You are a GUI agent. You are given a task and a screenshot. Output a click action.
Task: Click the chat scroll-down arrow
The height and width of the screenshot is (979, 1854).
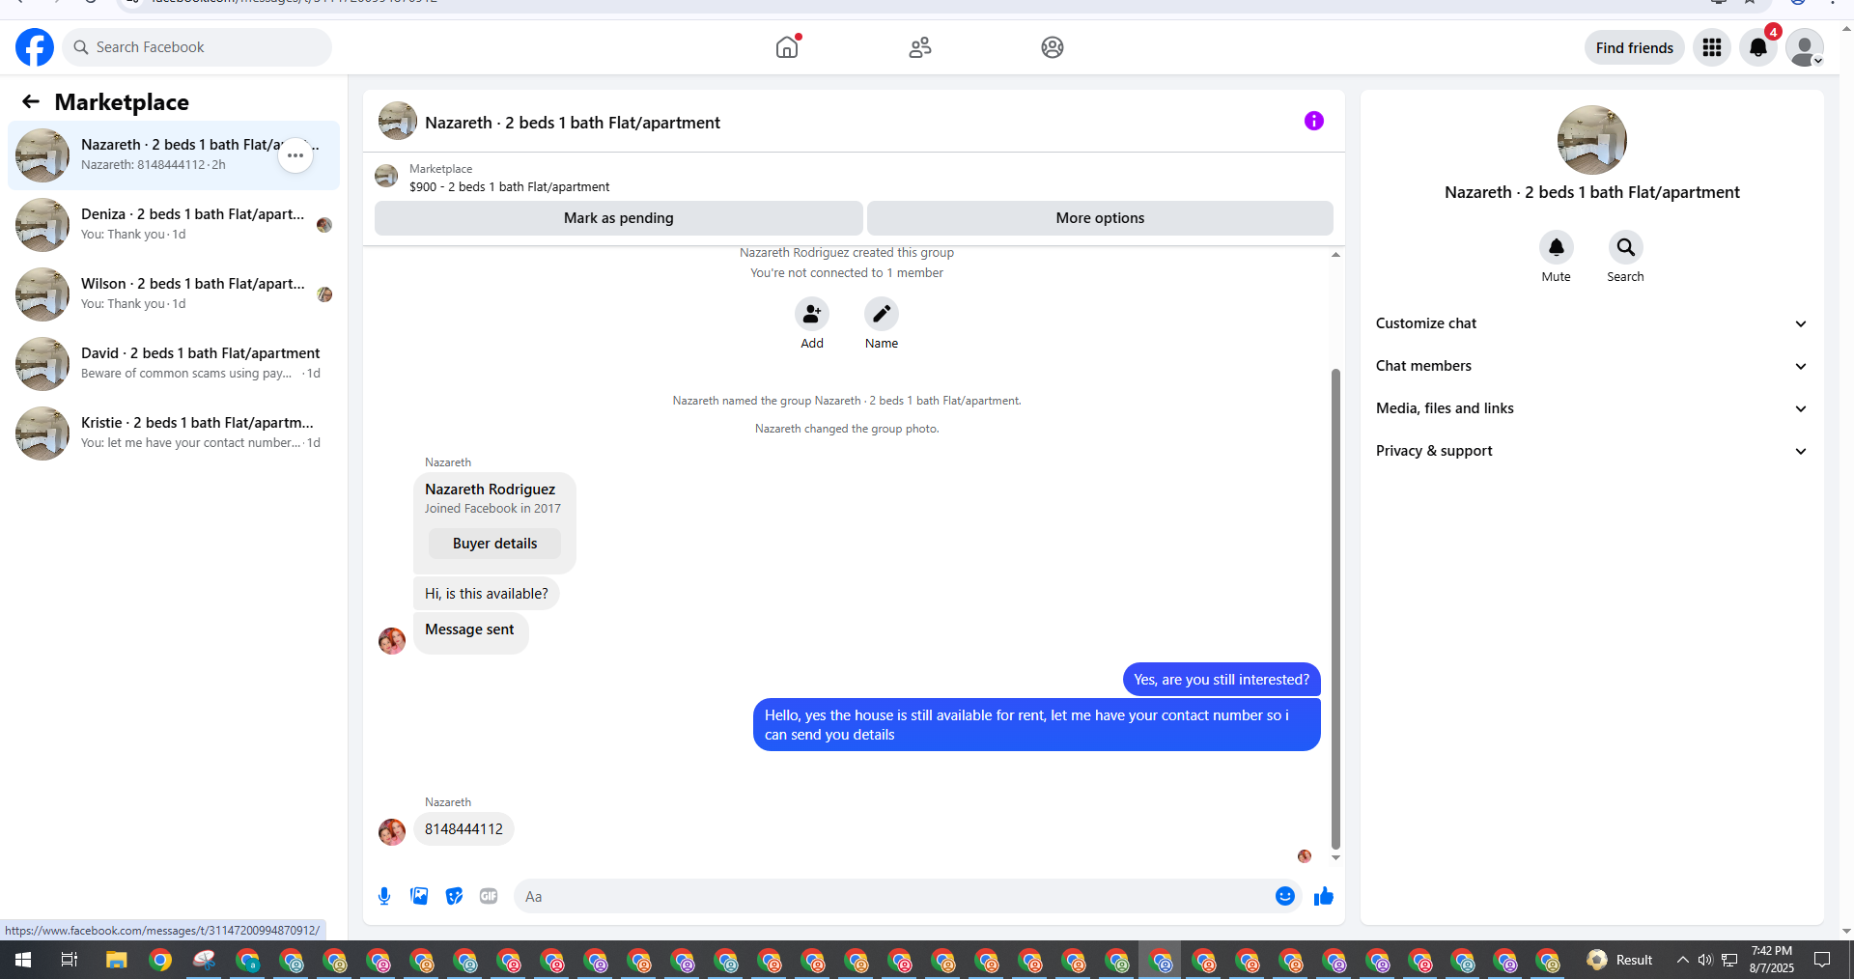pyautogui.click(x=1335, y=857)
